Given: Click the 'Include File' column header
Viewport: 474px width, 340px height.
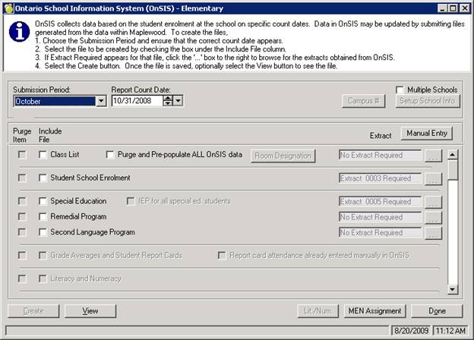Looking at the screenshot, I should 50,135.
